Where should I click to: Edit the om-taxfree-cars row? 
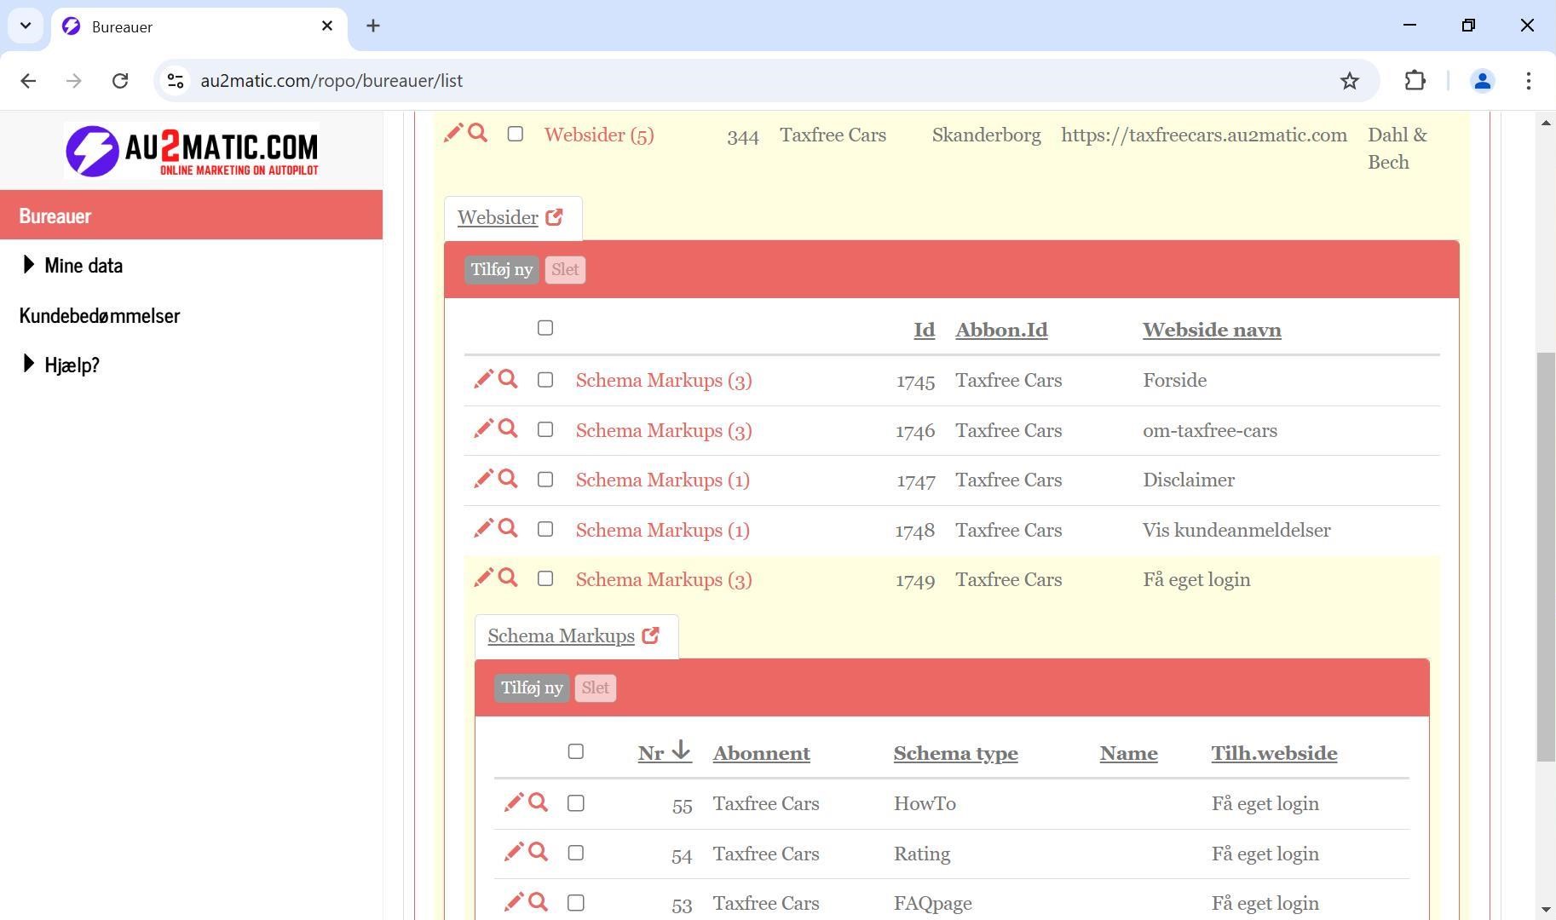pos(483,428)
